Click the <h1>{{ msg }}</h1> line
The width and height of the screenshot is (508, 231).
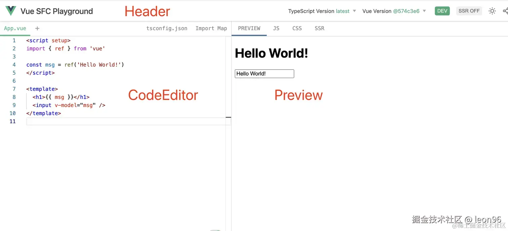click(x=61, y=97)
